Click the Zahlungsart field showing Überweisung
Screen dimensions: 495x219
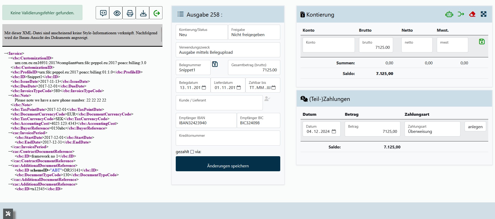432,129
